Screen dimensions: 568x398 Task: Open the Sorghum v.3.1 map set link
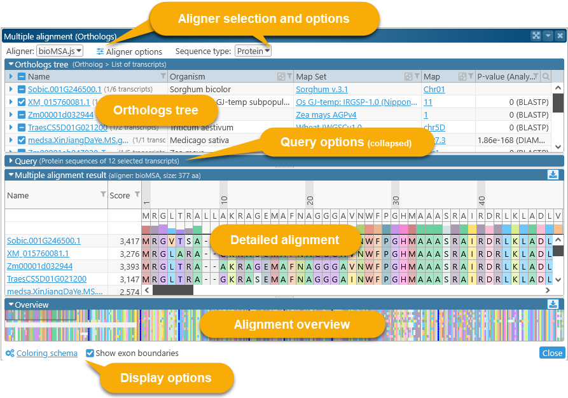point(321,90)
